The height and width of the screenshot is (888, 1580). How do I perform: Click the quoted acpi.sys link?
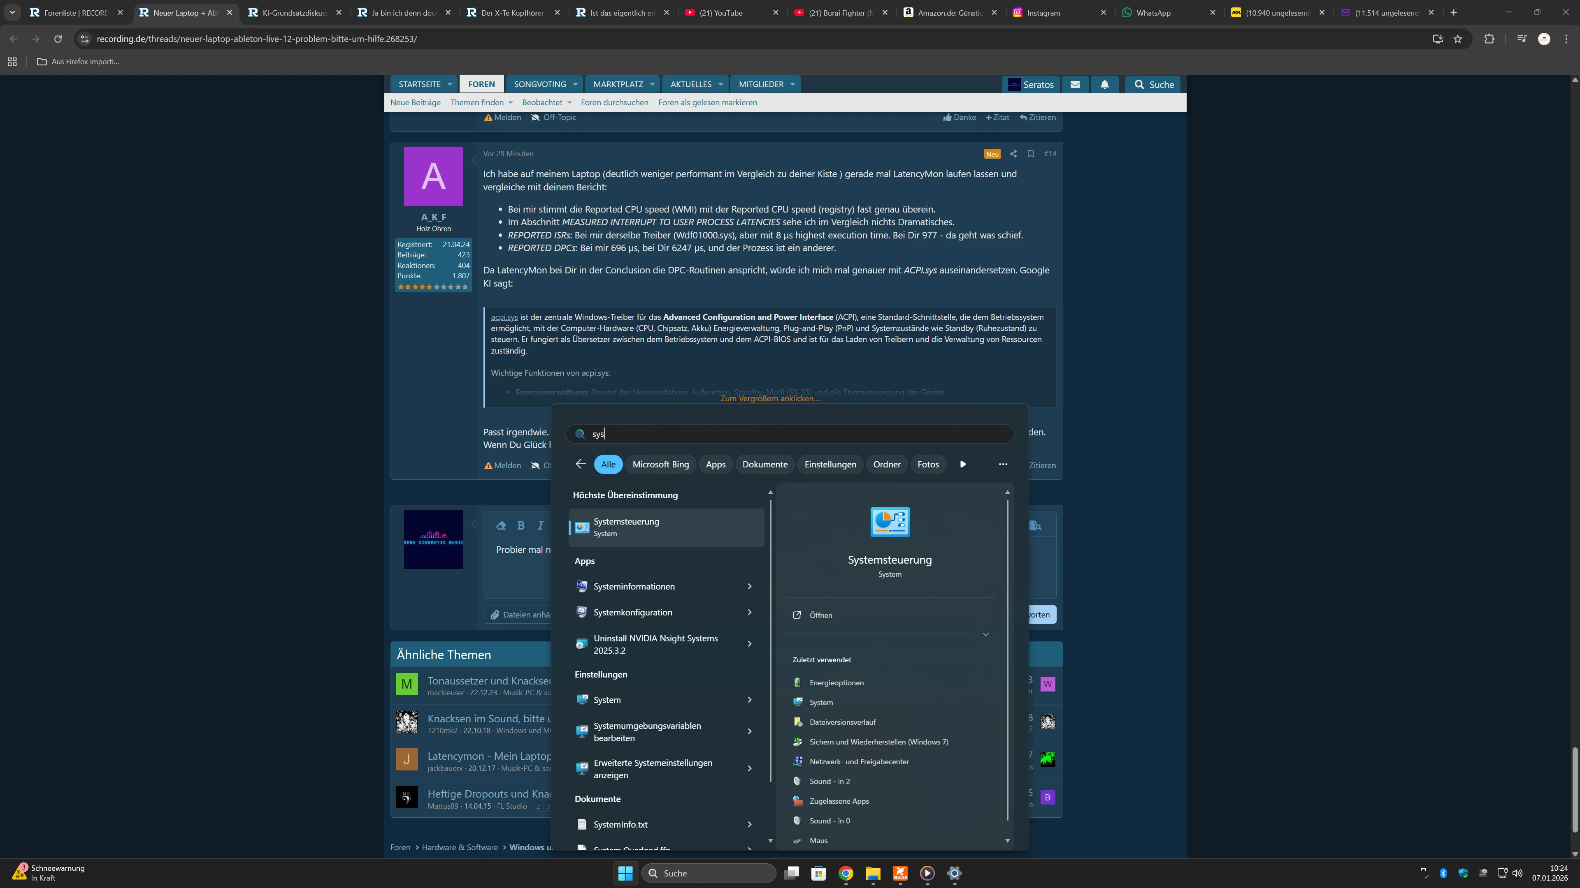(504, 317)
